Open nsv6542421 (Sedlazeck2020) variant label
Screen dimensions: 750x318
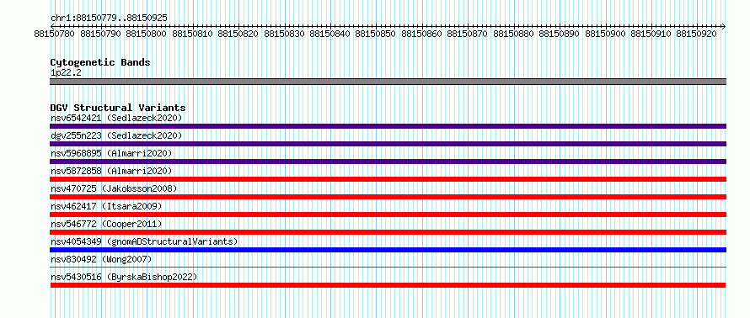click(116, 118)
